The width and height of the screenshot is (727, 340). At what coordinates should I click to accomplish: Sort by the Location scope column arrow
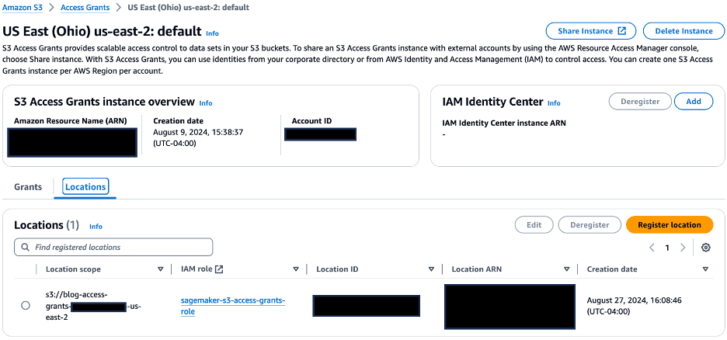point(161,269)
